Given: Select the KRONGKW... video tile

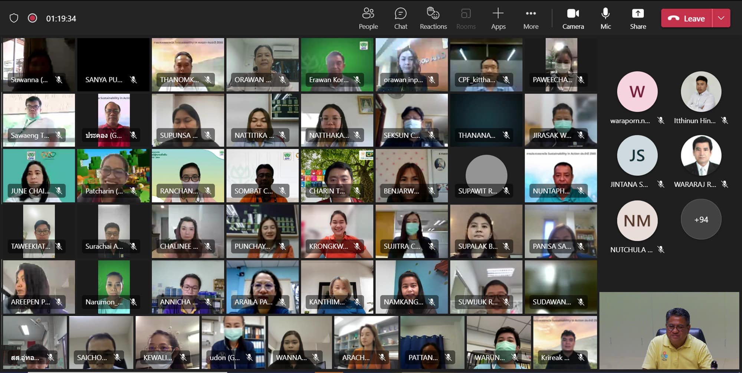Looking at the screenshot, I should pos(337,230).
